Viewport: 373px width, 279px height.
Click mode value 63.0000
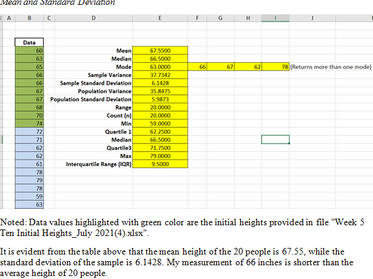160,67
